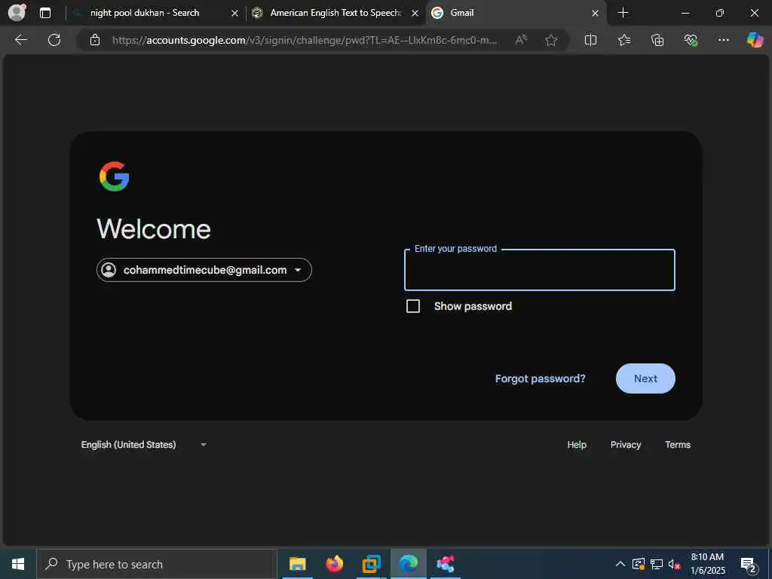Open the pink molecule app in taskbar
Screen dimensions: 772x579
446,564
